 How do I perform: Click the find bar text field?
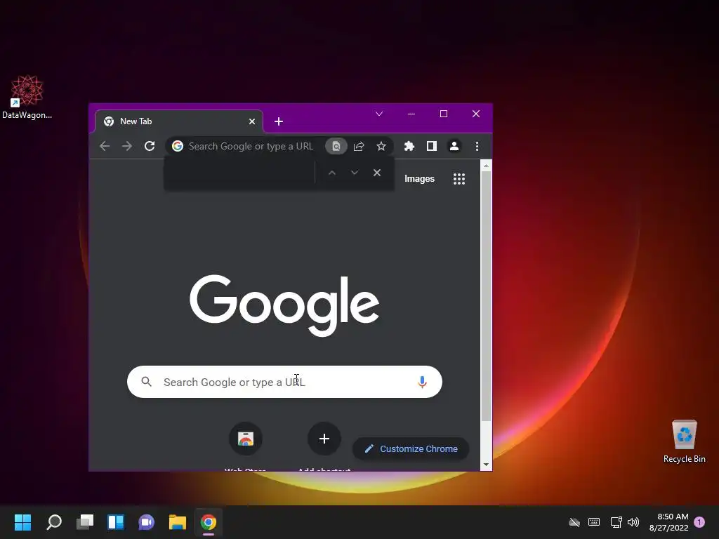tap(239, 173)
